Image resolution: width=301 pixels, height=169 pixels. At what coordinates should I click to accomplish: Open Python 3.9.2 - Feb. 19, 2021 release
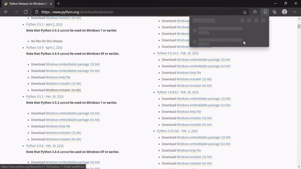point(45,97)
